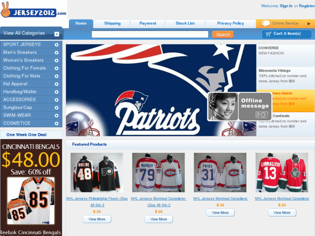Click View More under the Flyers jersey
Screen dimensions: 315x236
coord(97,219)
